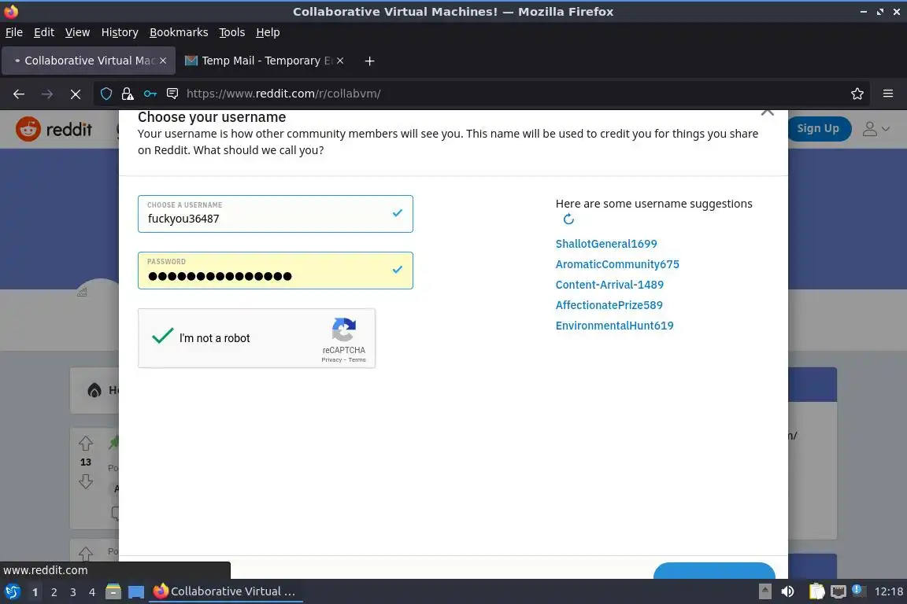Image resolution: width=907 pixels, height=604 pixels.
Task: Click the Sign Up button
Action: pos(818,128)
